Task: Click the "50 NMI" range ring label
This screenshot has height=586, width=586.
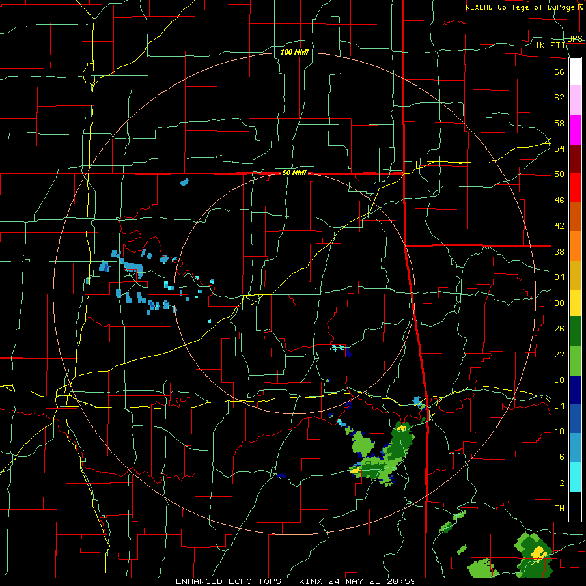Action: pyautogui.click(x=294, y=173)
